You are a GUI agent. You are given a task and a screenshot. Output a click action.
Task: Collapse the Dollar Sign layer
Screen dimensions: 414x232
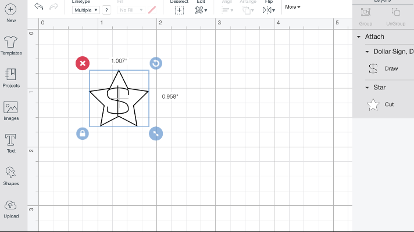pos(367,52)
